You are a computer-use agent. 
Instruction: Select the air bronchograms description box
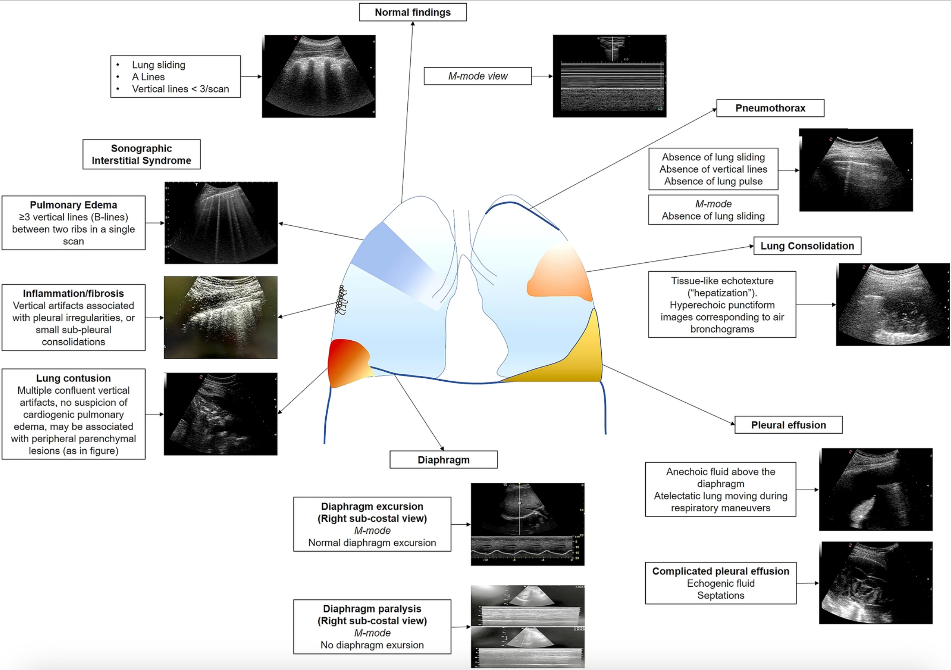tap(722, 305)
